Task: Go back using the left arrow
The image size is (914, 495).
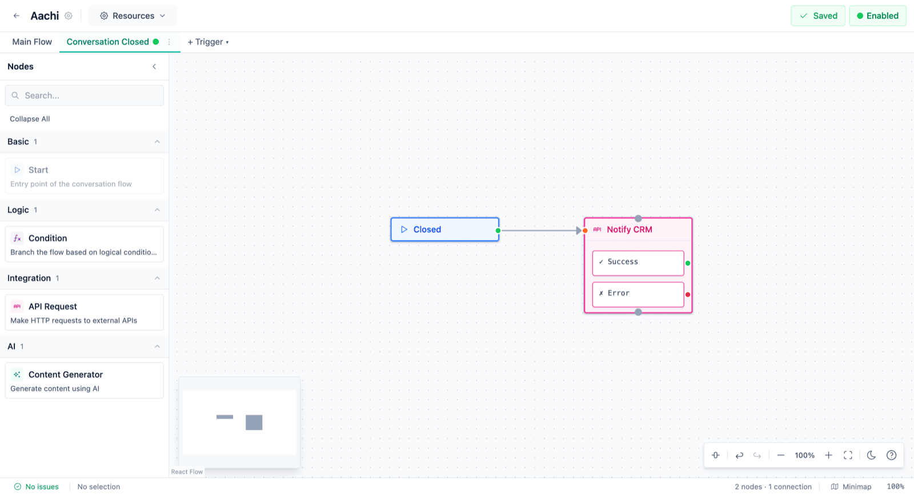Action: (x=17, y=16)
